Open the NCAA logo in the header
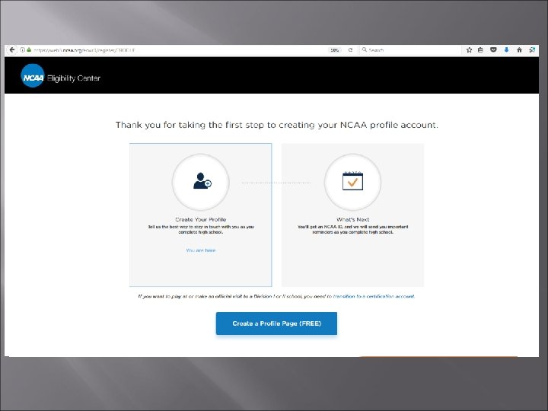Image resolution: width=548 pixels, height=411 pixels. pyautogui.click(x=33, y=76)
